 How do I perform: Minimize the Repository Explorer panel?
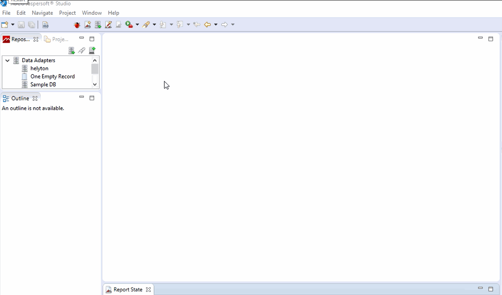(81, 38)
